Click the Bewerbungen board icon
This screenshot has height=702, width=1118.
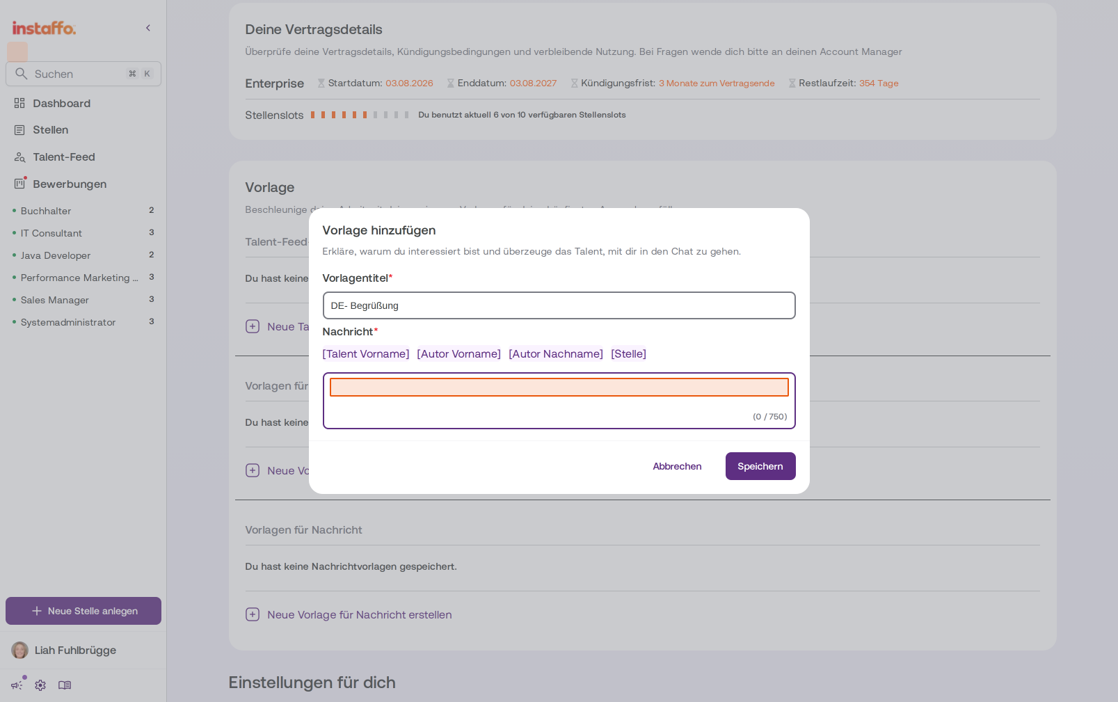(x=19, y=184)
